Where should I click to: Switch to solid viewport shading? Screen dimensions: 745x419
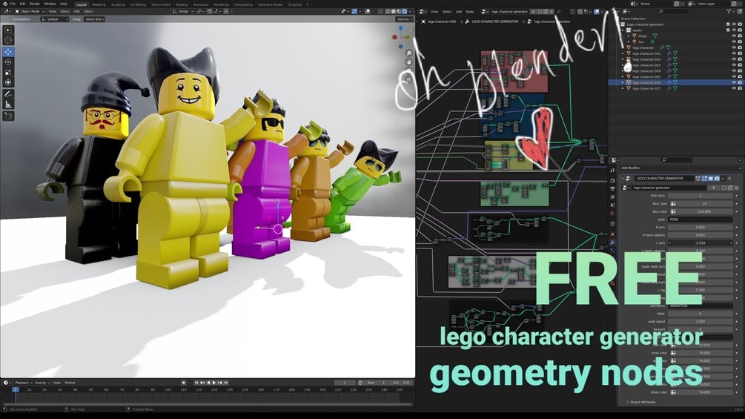(x=394, y=11)
